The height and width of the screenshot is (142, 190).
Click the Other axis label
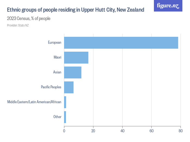(57, 117)
